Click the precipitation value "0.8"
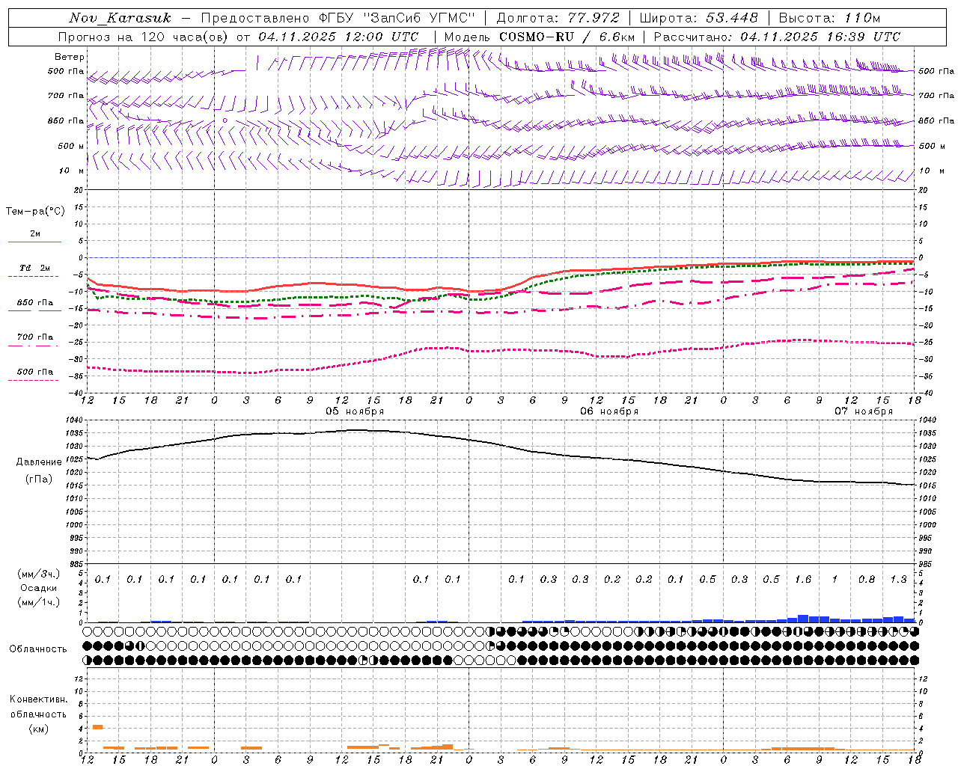 click(867, 580)
